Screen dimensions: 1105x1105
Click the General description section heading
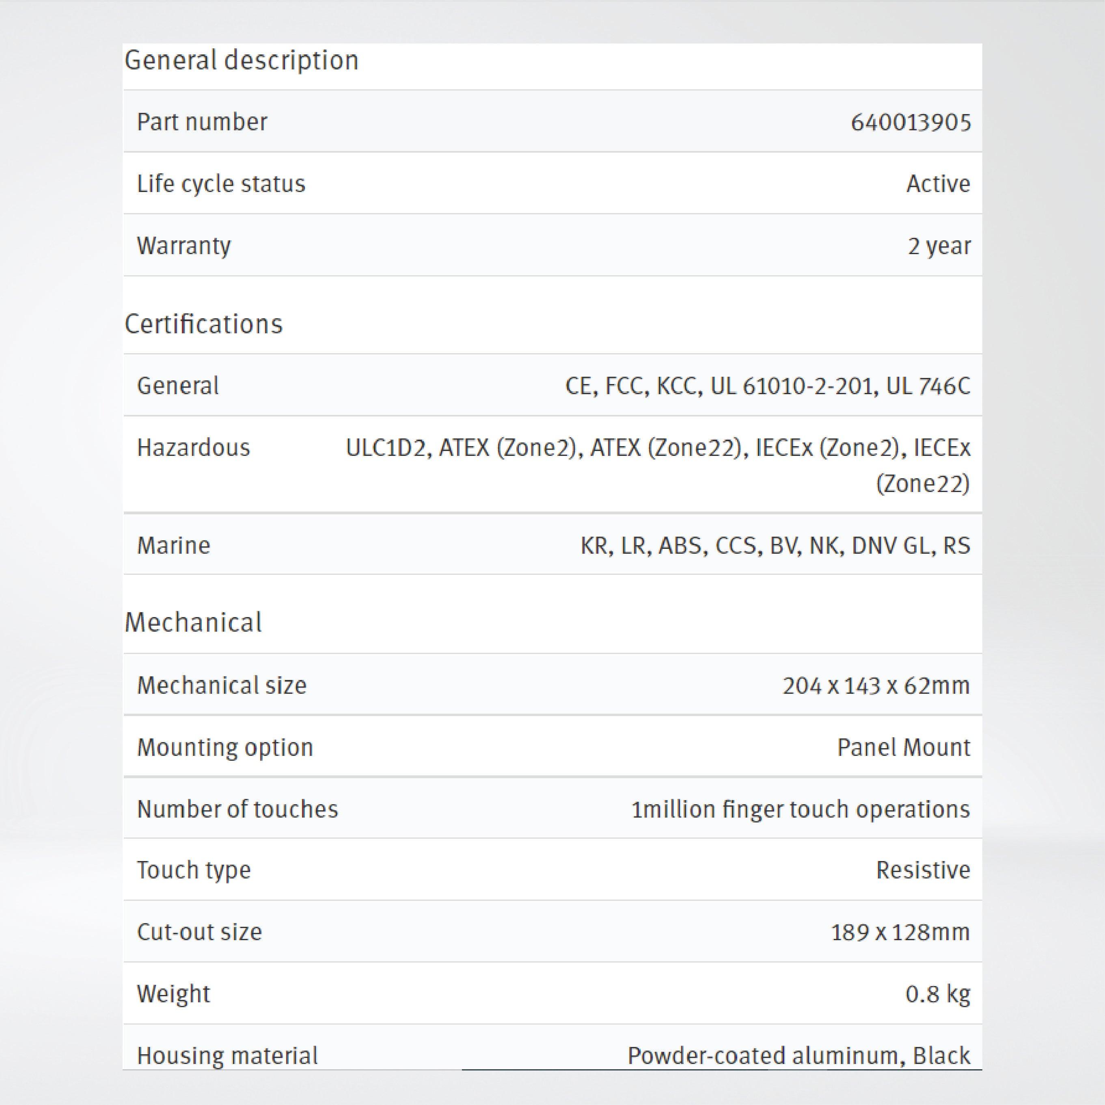pyautogui.click(x=242, y=60)
